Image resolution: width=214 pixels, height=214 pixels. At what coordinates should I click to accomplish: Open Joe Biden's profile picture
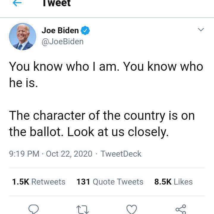(x=23, y=36)
